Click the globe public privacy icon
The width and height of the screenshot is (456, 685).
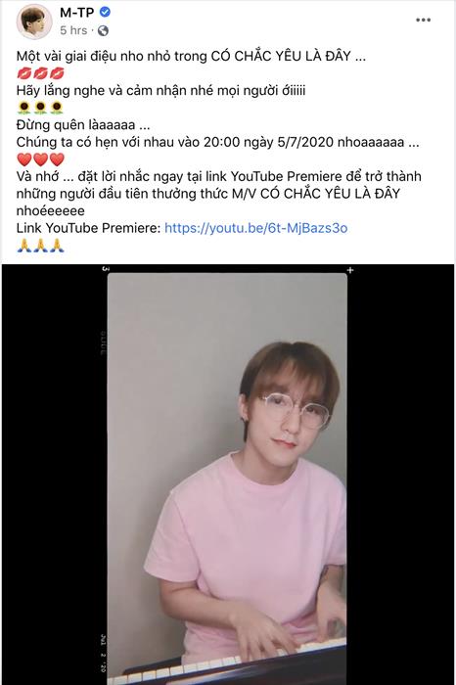pos(103,30)
